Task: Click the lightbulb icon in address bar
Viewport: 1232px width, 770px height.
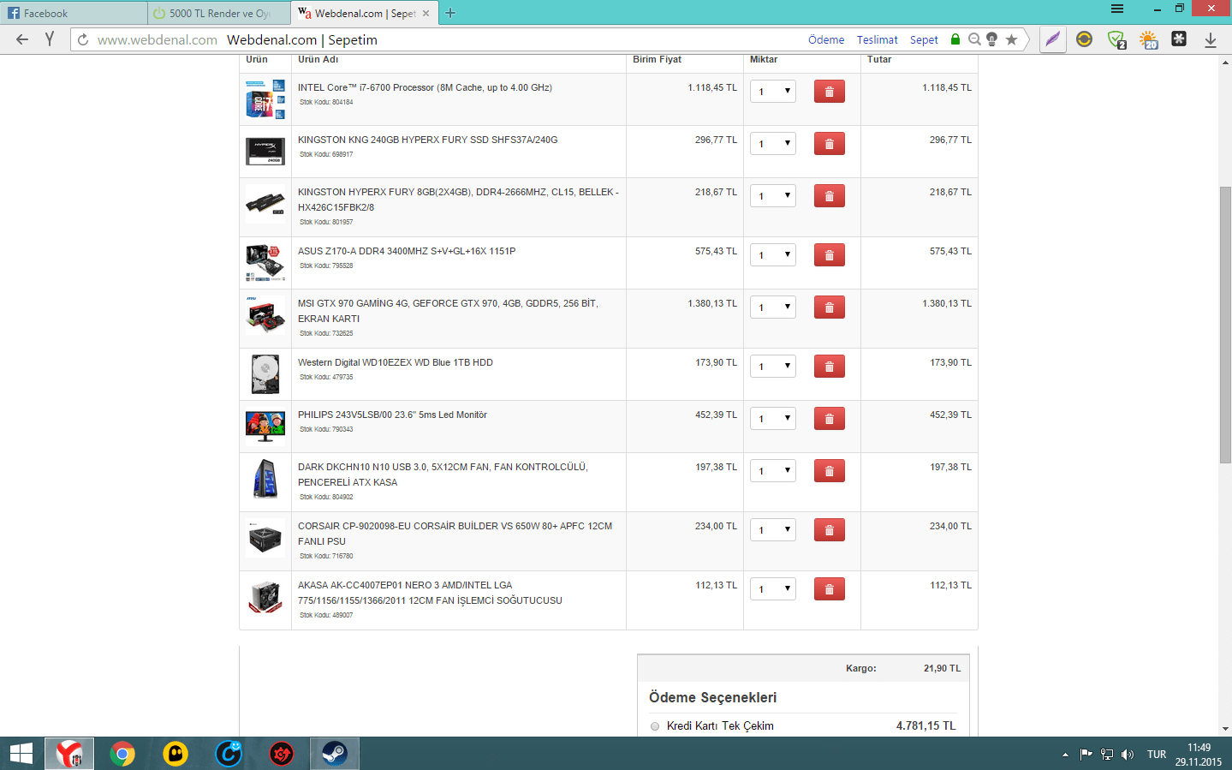Action: pos(991,39)
